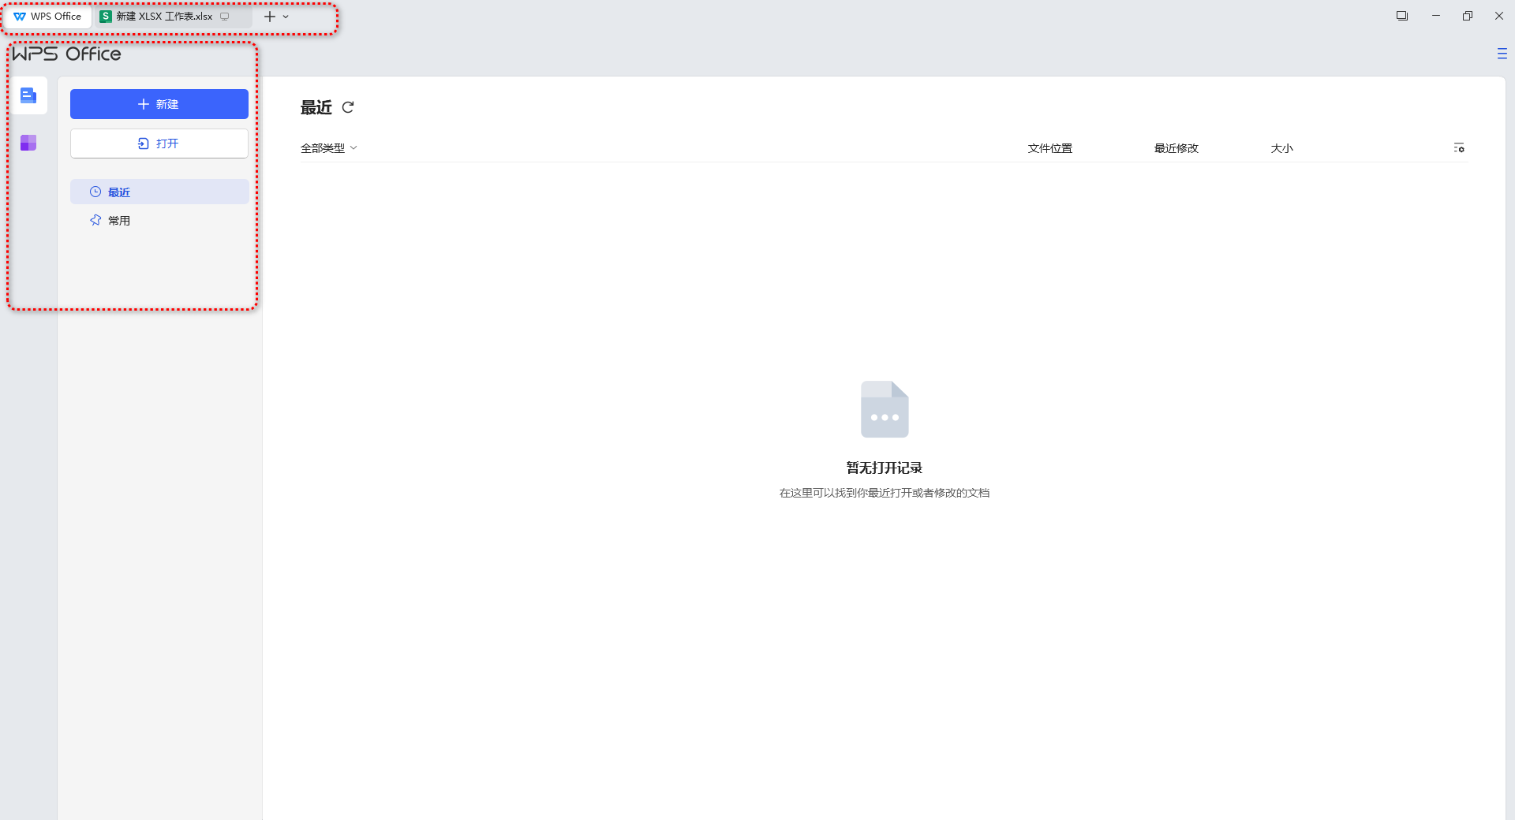Click the window layout icon in title bar

click(1402, 16)
